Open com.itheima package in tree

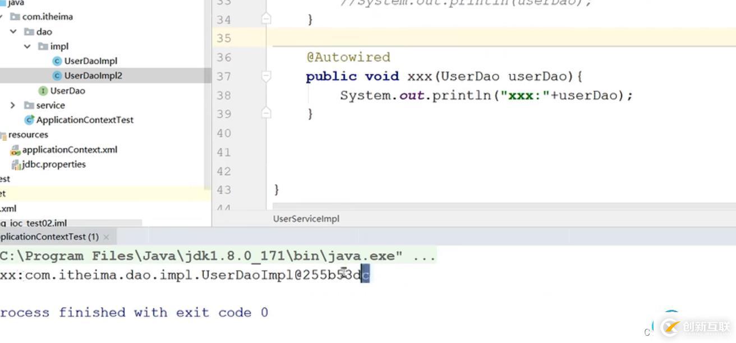(x=47, y=17)
